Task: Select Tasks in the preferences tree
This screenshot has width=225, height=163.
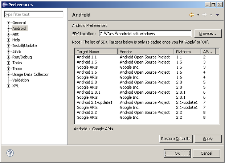Action: pyautogui.click(x=17, y=63)
